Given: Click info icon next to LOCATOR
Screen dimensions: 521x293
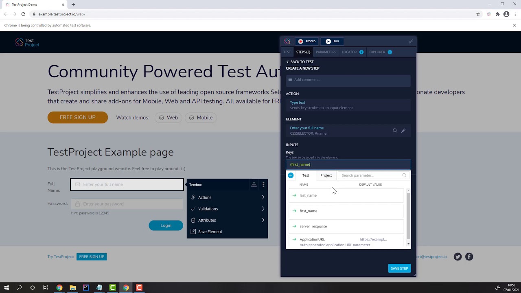Looking at the screenshot, I should (361, 52).
